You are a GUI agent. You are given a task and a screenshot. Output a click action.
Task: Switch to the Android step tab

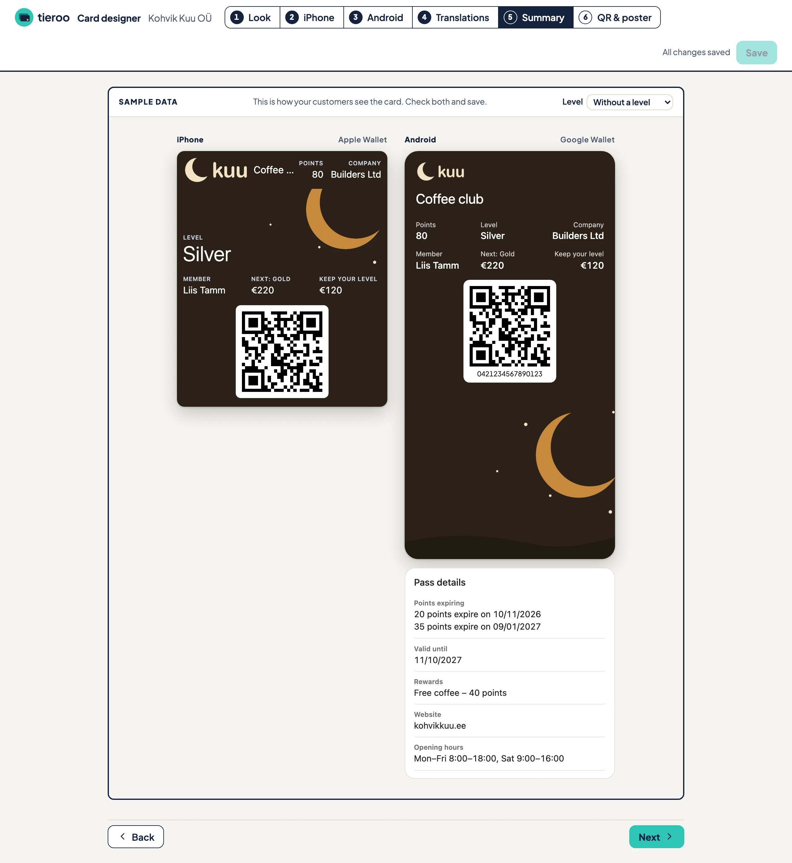(x=377, y=18)
